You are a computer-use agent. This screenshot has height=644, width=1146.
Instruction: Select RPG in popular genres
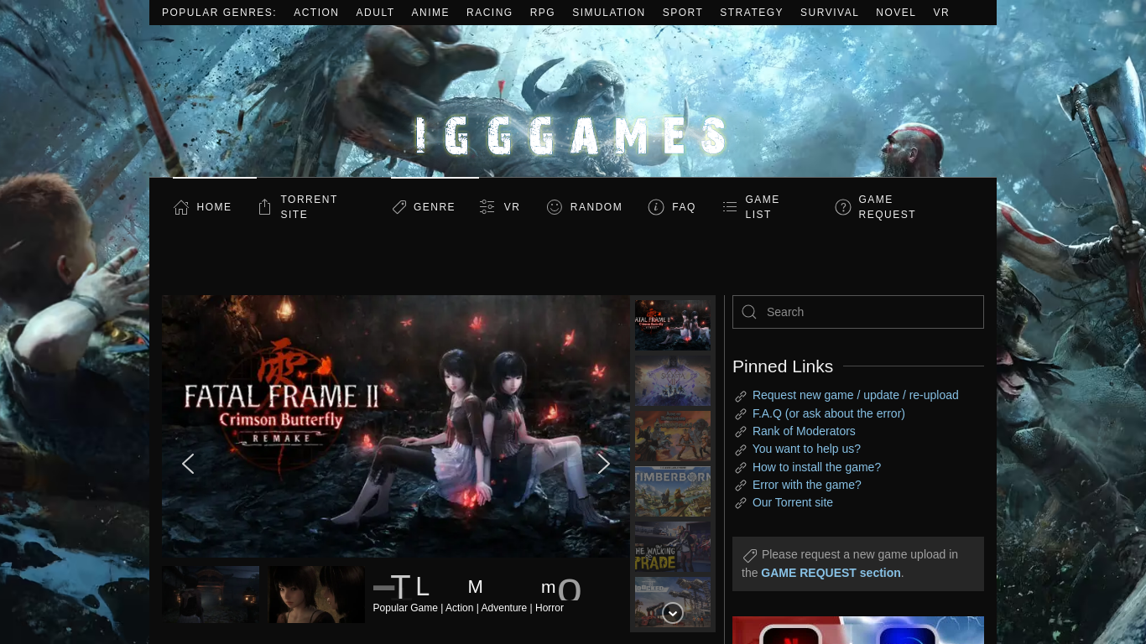point(543,13)
